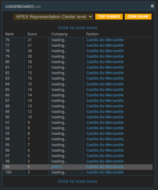This screenshot has height=190, width=158.
Task: Click the Faction column header
Action: tap(92, 34)
